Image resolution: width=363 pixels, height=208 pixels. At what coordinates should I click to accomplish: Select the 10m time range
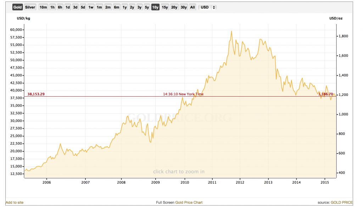click(x=43, y=7)
